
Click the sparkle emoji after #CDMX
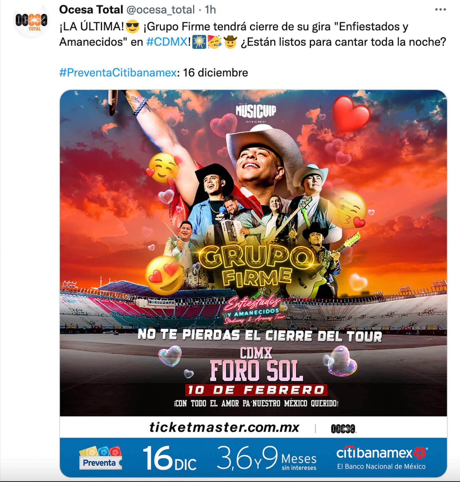pyautogui.click(x=199, y=42)
